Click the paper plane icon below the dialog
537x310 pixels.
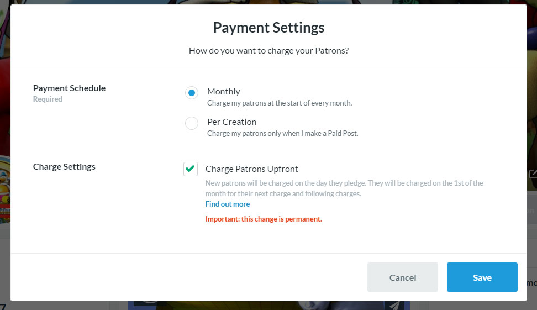pyautogui.click(x=393, y=305)
